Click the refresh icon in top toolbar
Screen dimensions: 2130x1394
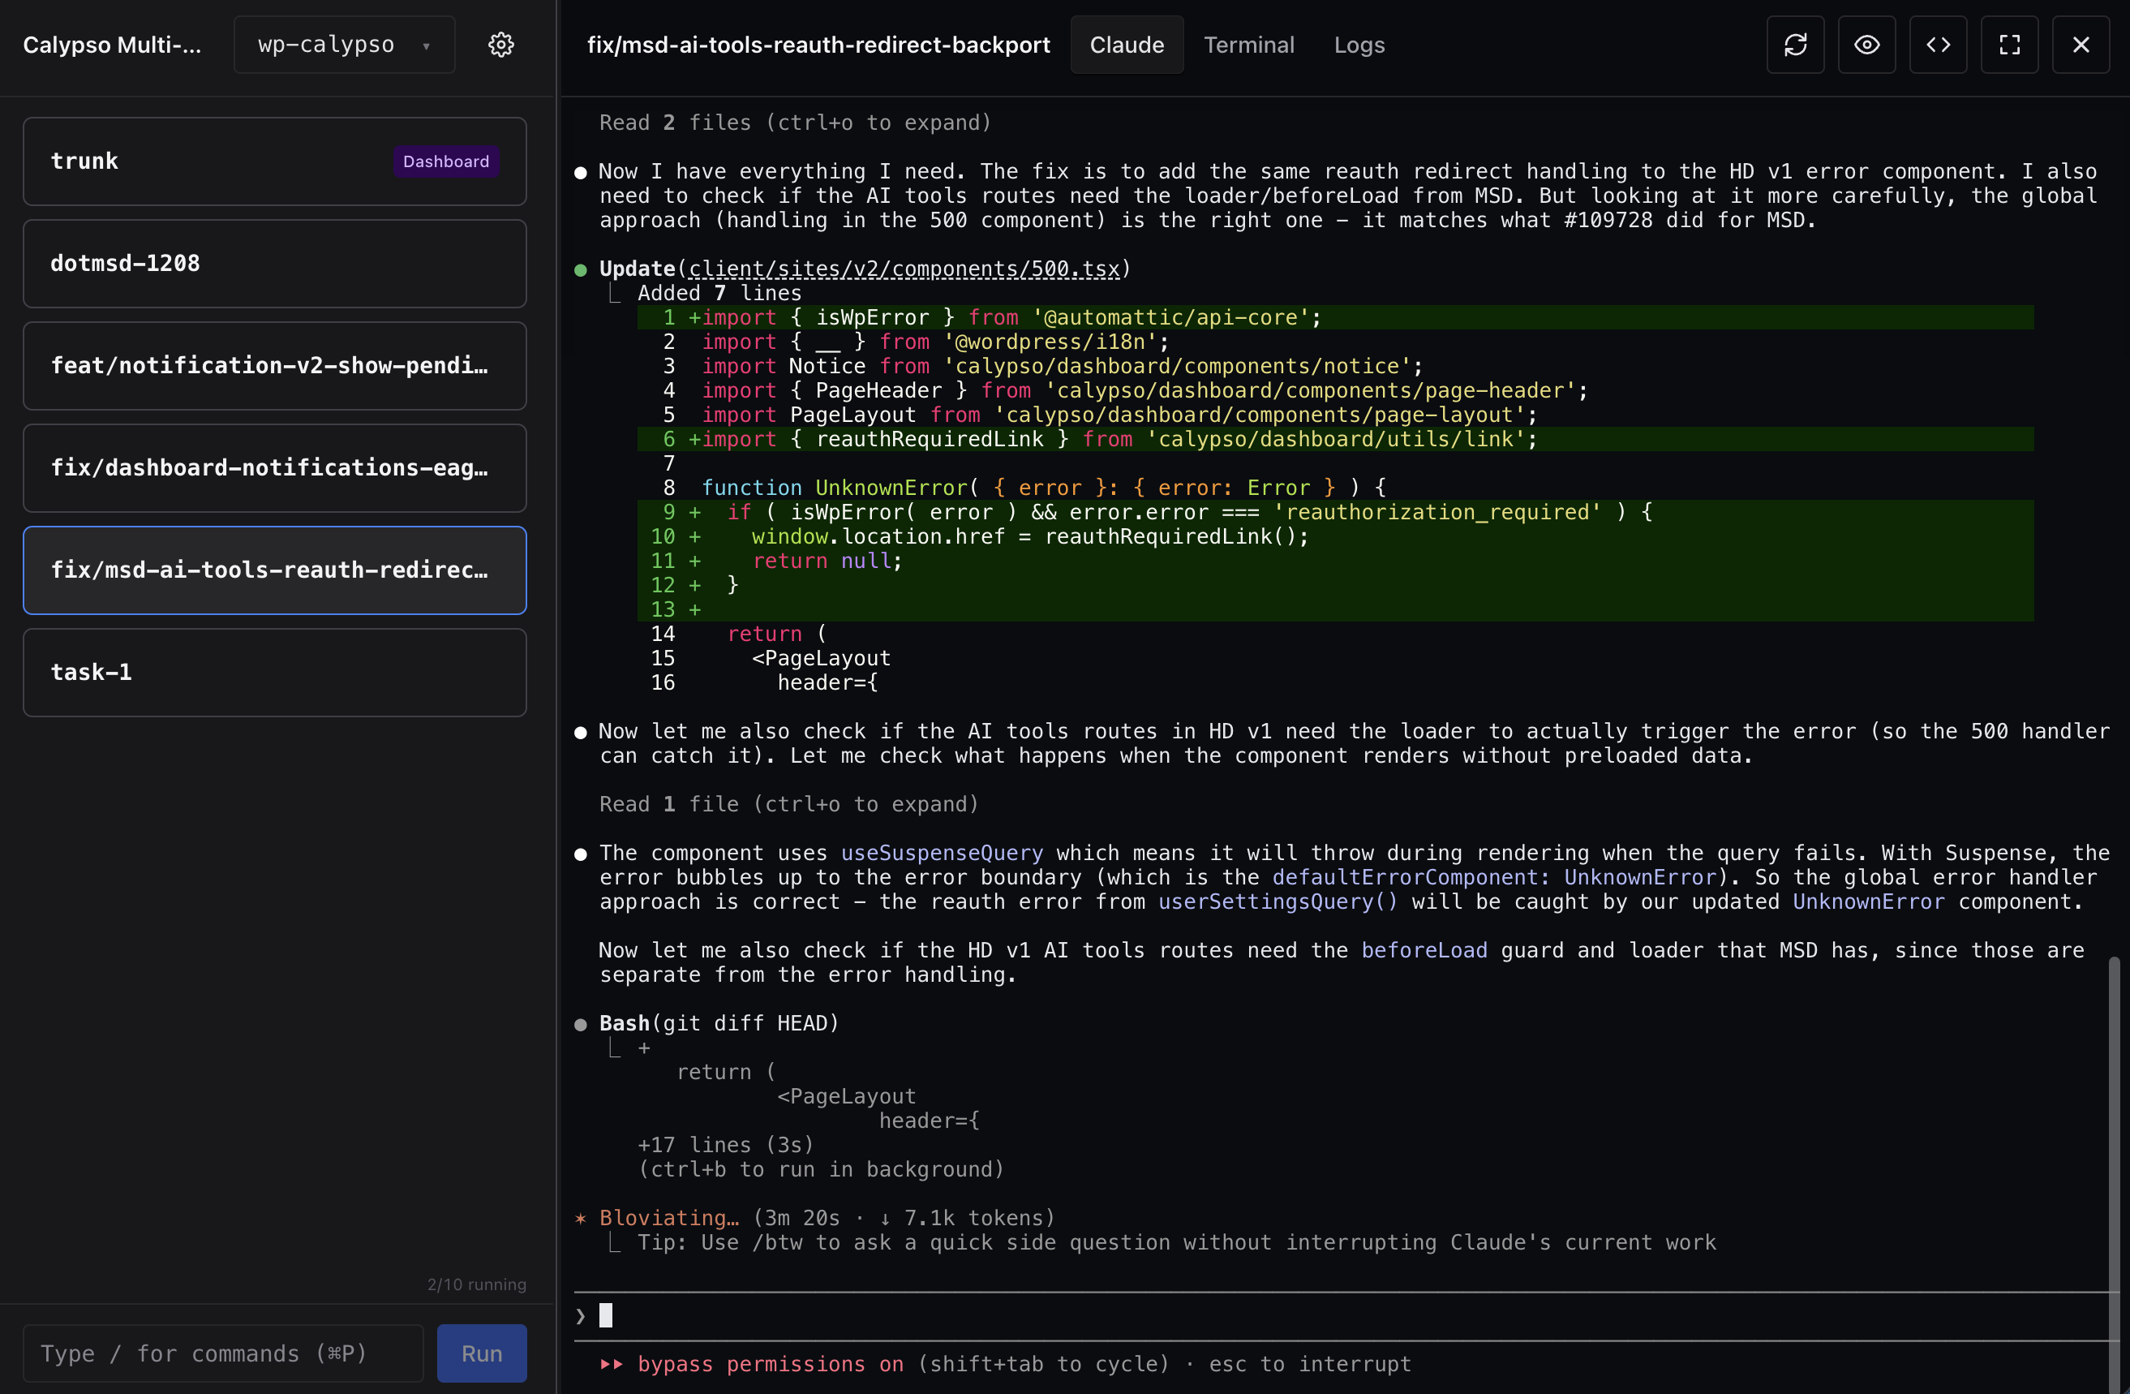point(1794,45)
